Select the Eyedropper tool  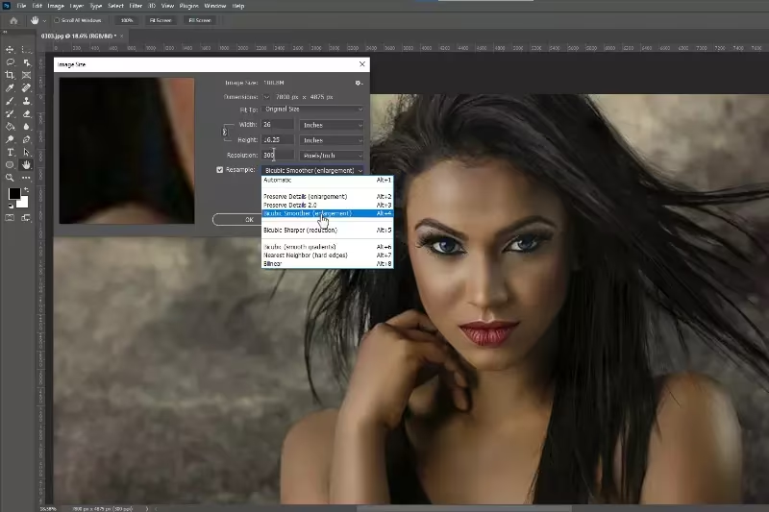(10, 87)
